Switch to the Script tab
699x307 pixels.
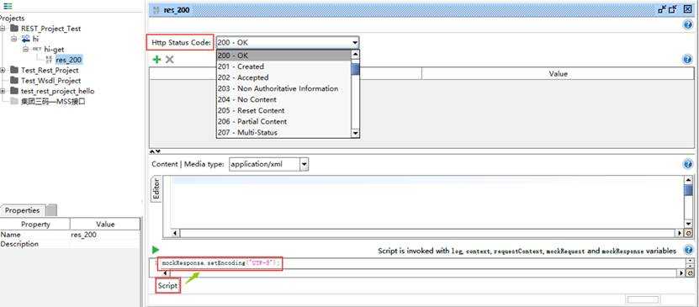coord(167,286)
